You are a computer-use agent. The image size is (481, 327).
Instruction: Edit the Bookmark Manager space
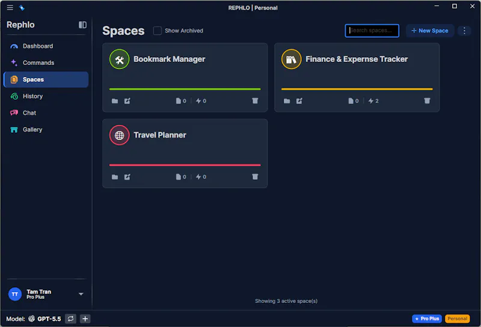(127, 101)
